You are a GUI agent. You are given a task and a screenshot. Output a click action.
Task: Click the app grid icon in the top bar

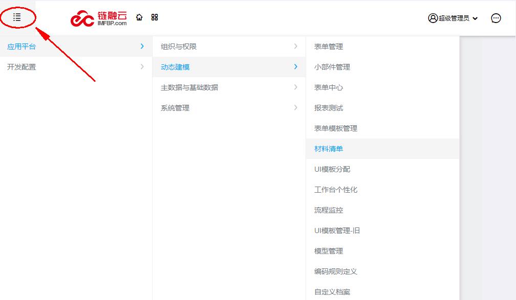[154, 17]
